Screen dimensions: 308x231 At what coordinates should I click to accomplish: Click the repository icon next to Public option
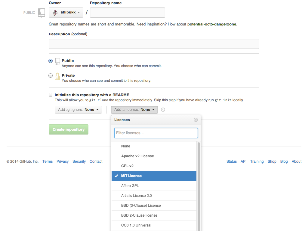(57, 61)
